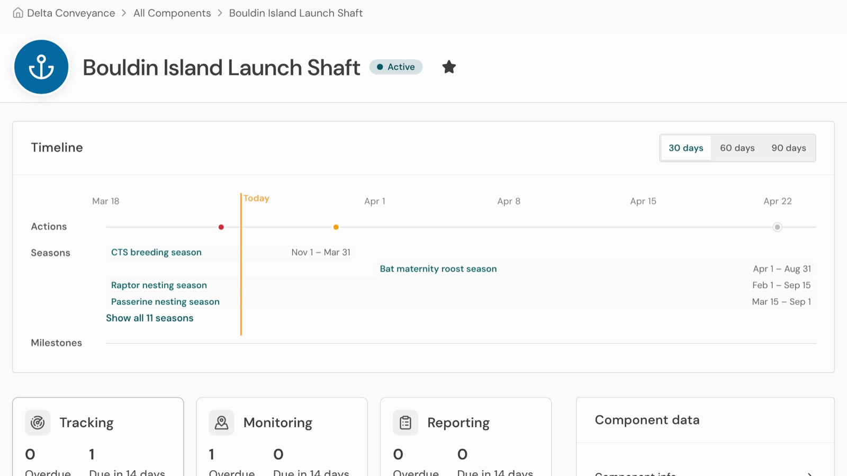Click the Today marker label
The width and height of the screenshot is (847, 476).
(256, 198)
